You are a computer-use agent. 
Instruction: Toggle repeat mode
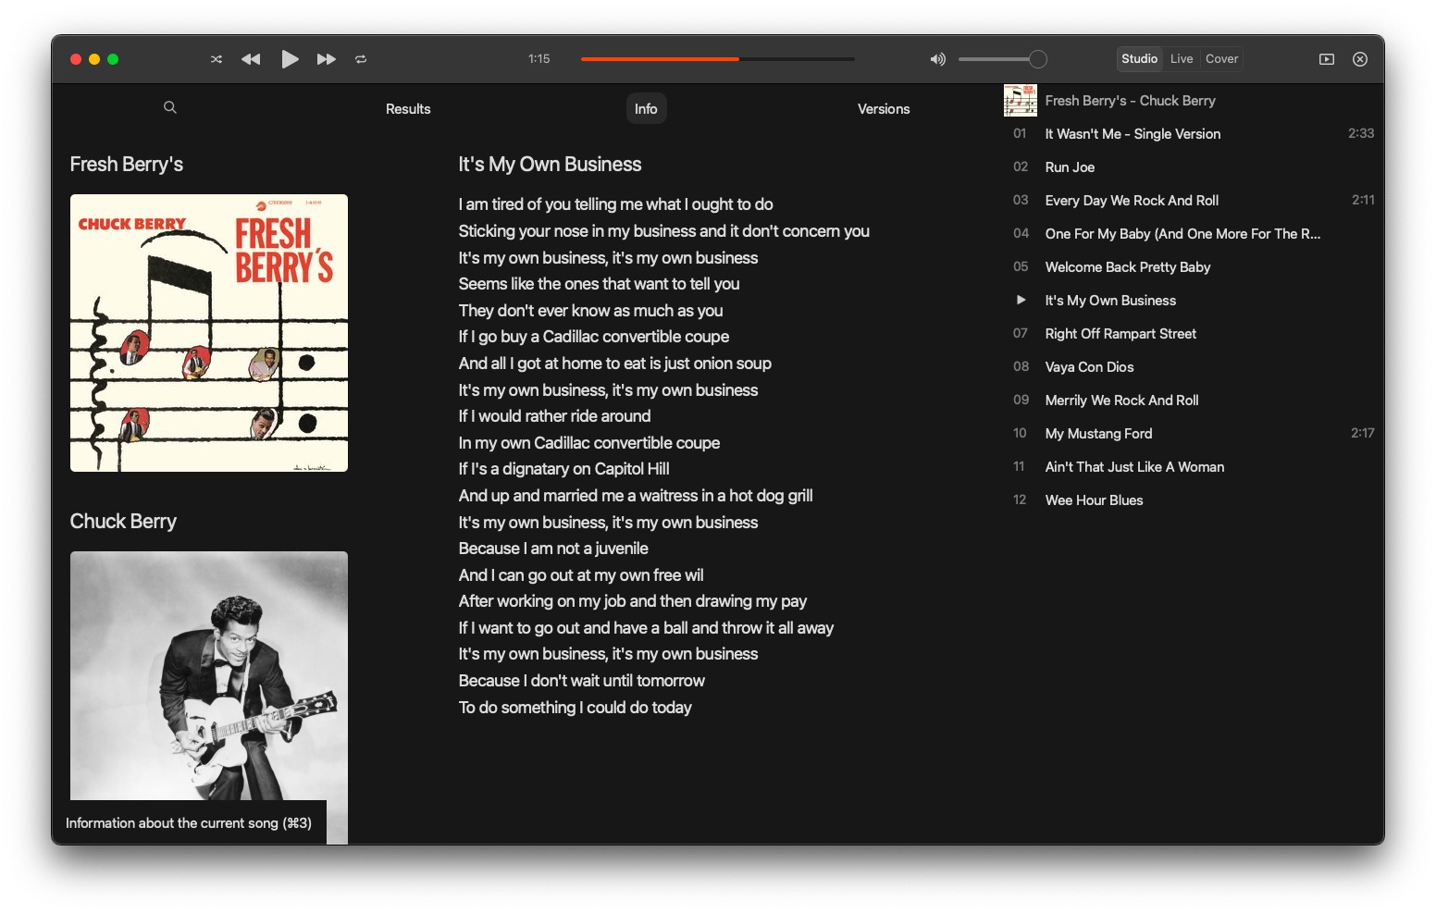[x=361, y=59]
